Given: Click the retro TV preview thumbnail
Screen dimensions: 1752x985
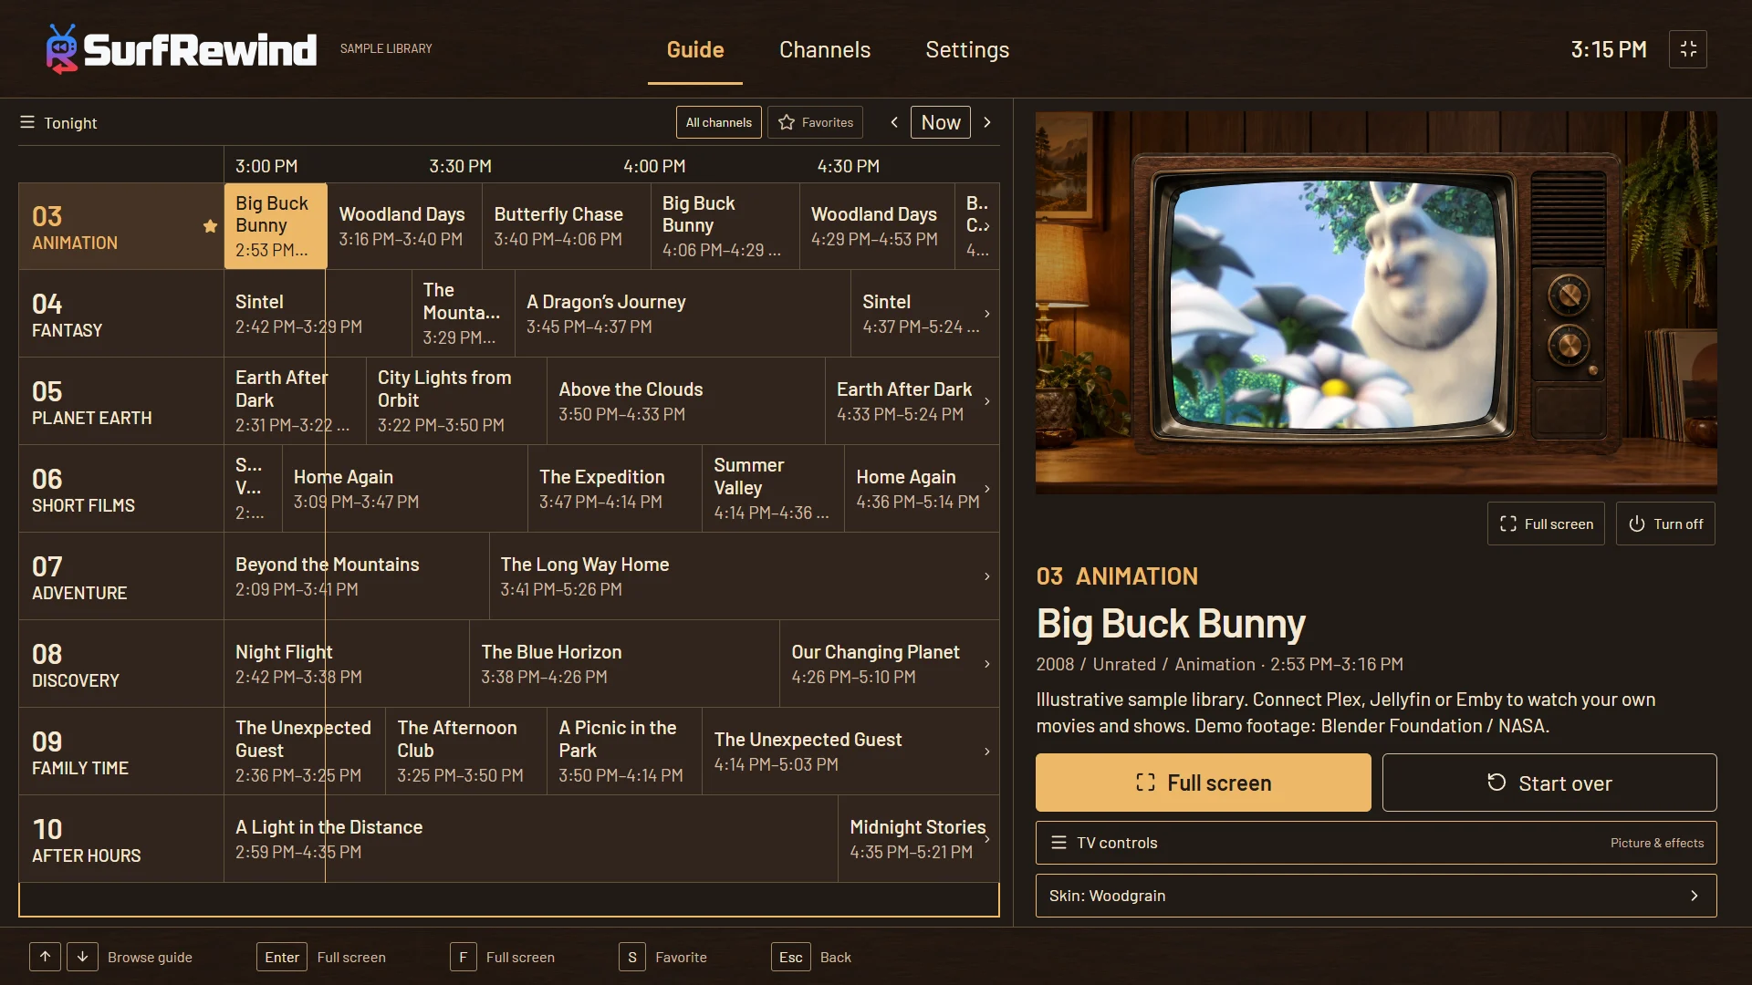Looking at the screenshot, I should pyautogui.click(x=1376, y=303).
